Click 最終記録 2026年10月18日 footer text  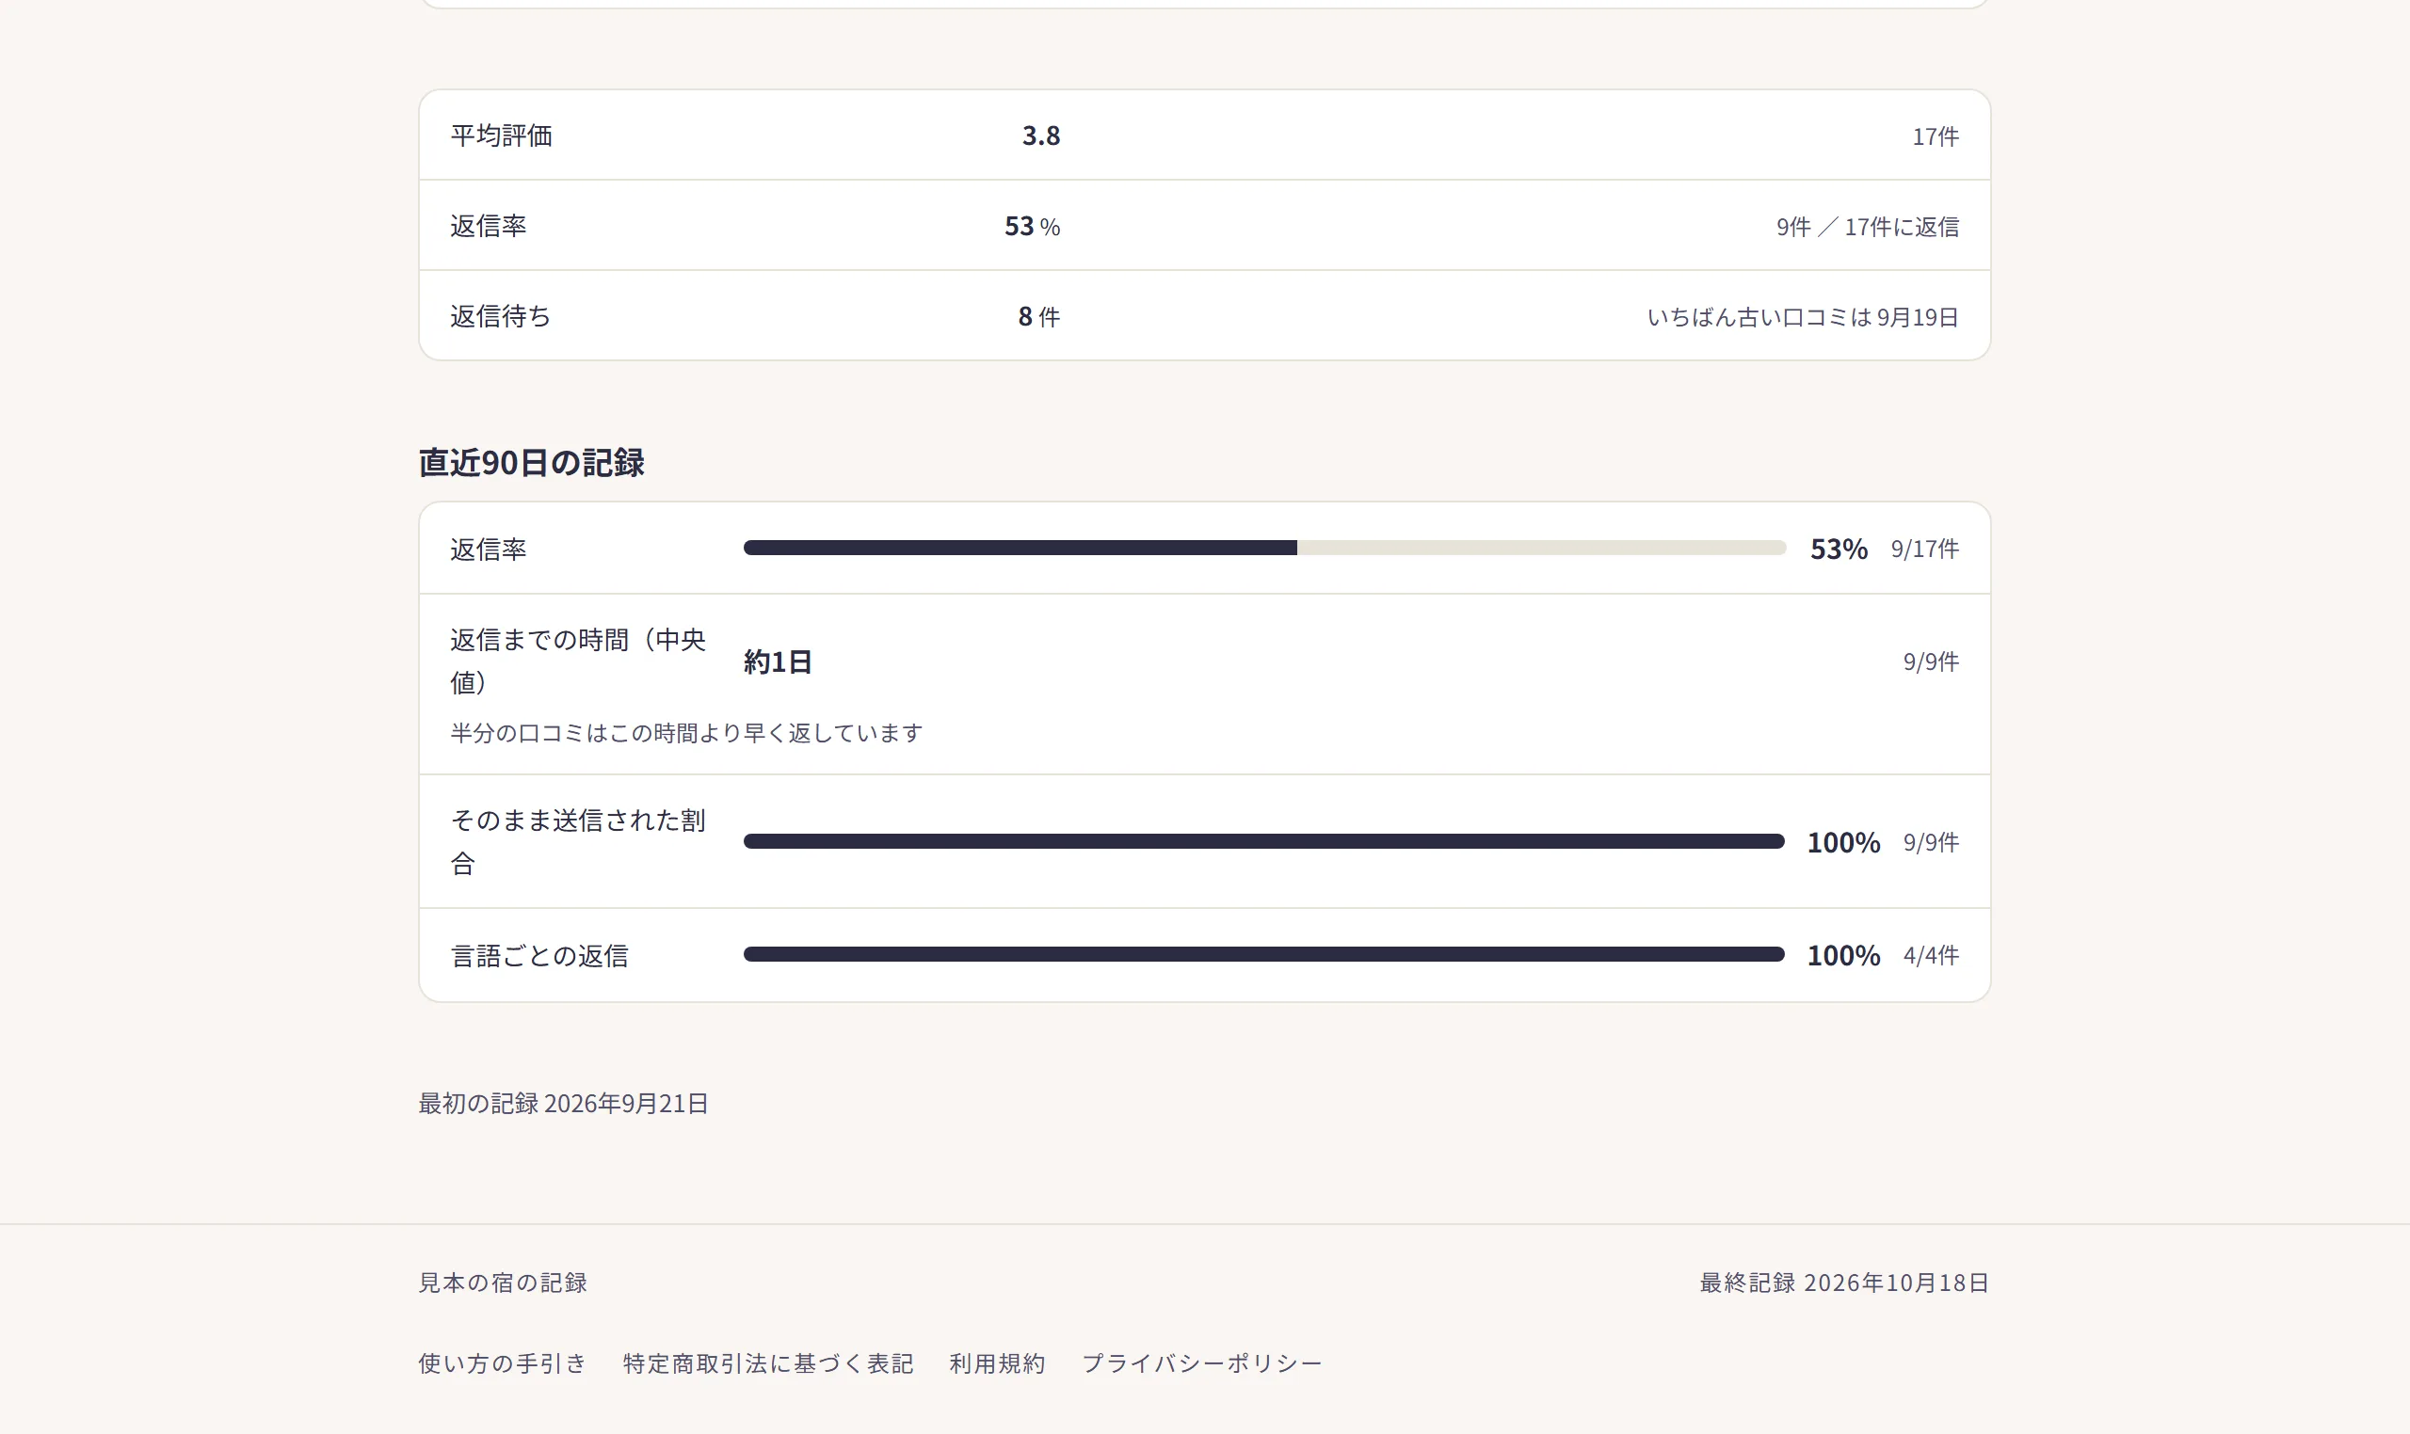click(1844, 1283)
